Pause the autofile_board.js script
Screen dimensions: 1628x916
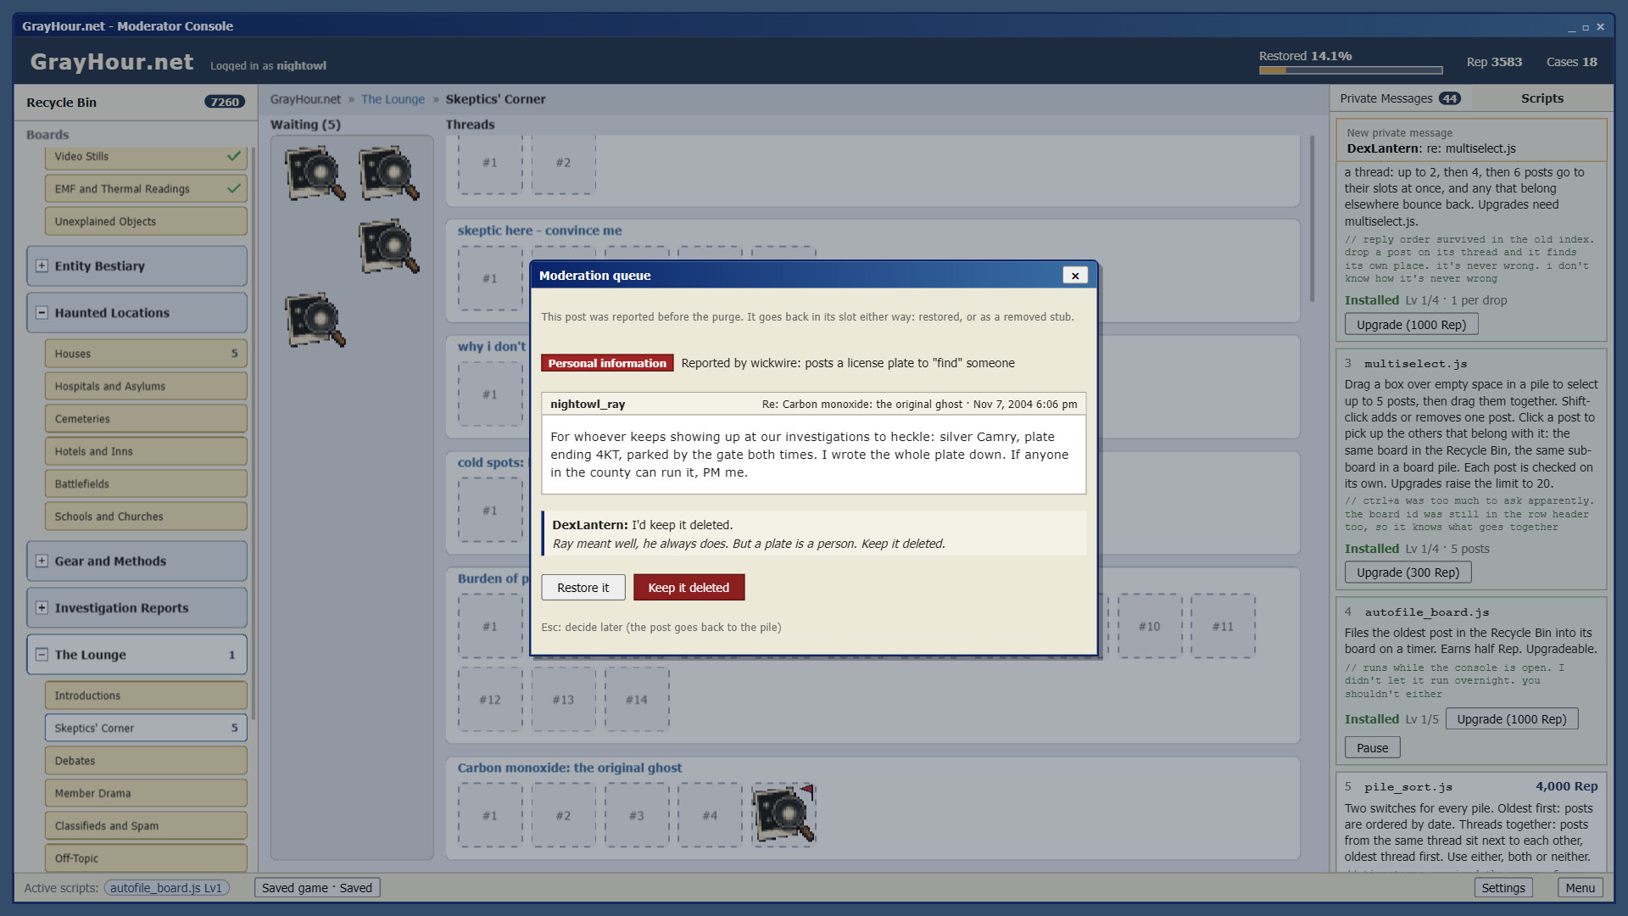1372,748
